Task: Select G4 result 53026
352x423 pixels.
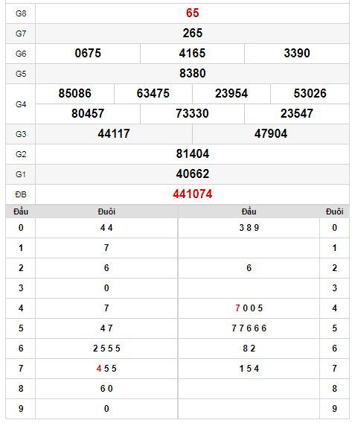Action: click(x=310, y=93)
